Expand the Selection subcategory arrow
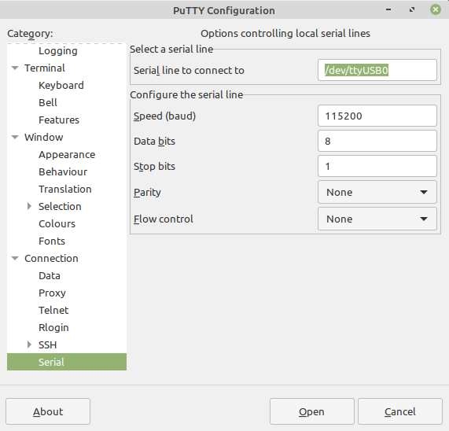This screenshot has width=449, height=431. pos(29,206)
